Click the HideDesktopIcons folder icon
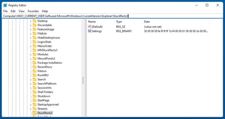The height and width of the screenshot is (119, 225). (x=34, y=38)
